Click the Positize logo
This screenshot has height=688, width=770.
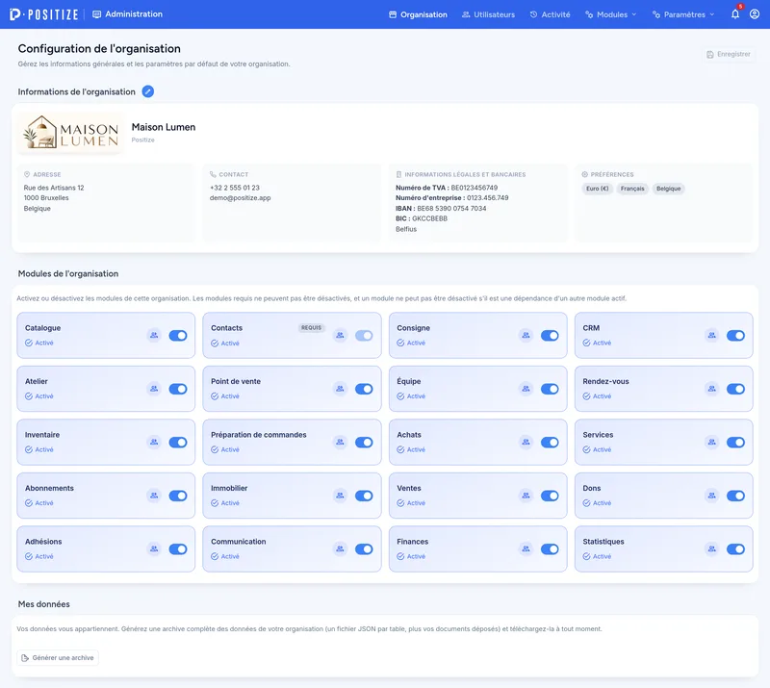pyautogui.click(x=43, y=14)
